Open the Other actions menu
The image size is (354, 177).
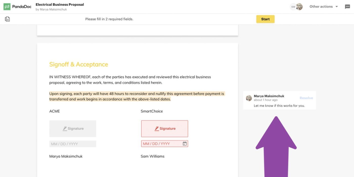(321, 7)
